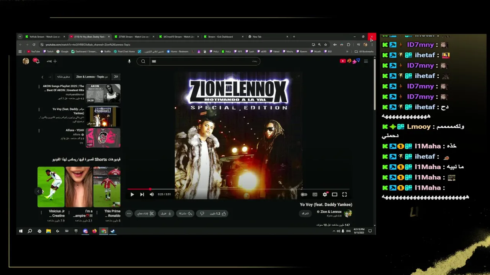Click the Shorts carousel arrow button
Screen dimensions: 490x275
tap(38, 191)
